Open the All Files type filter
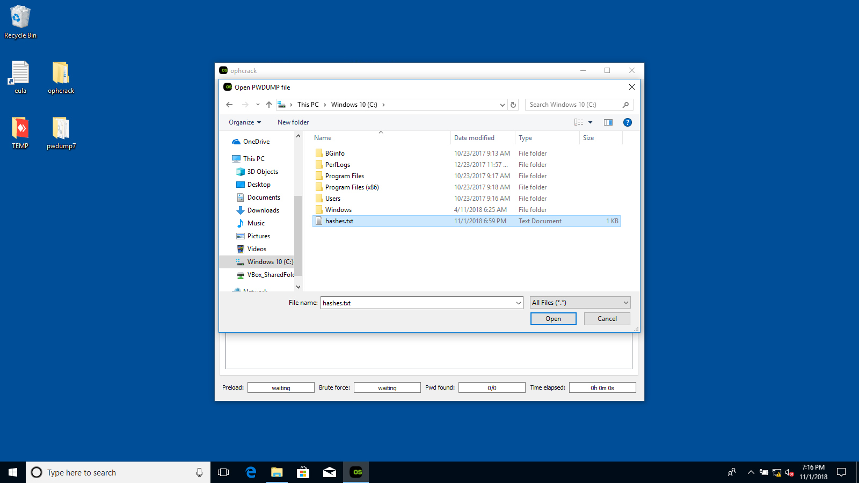The image size is (859, 483). click(580, 303)
